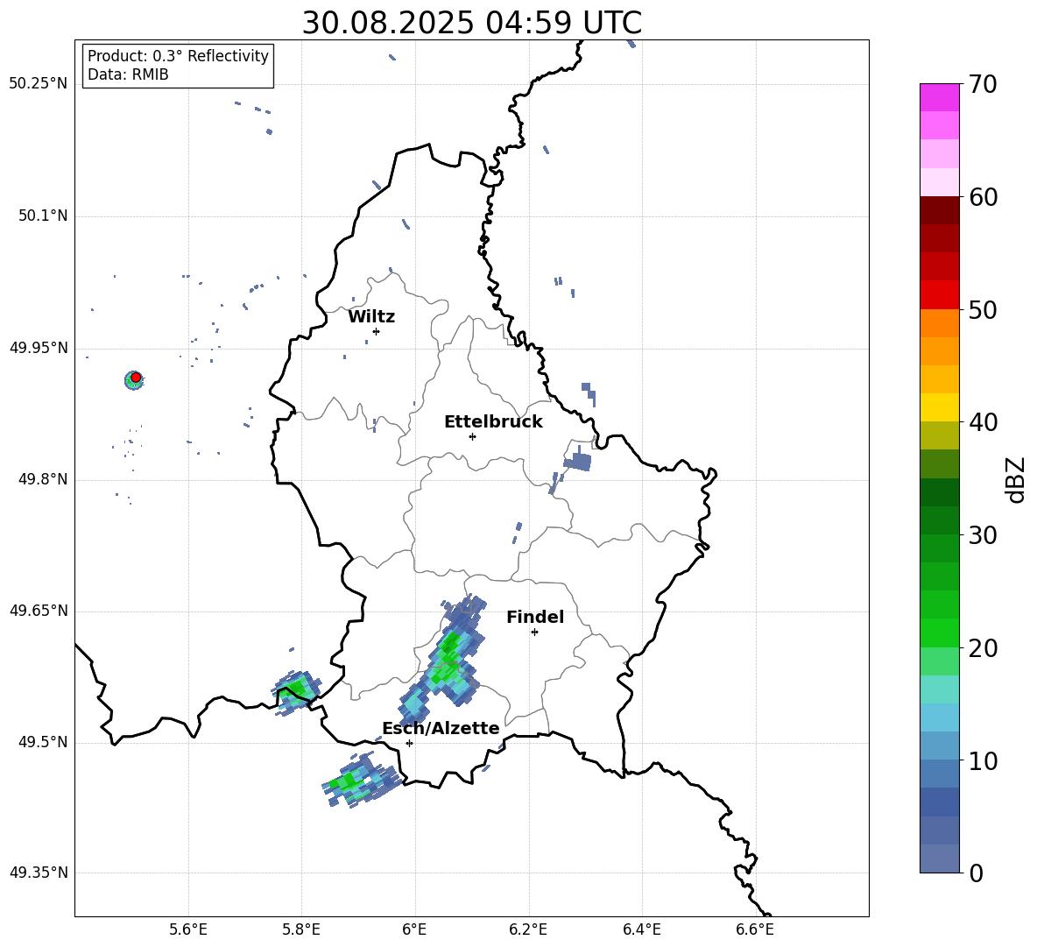Click the colorbar value 50
This screenshot has height=947, width=1037.
983,310
